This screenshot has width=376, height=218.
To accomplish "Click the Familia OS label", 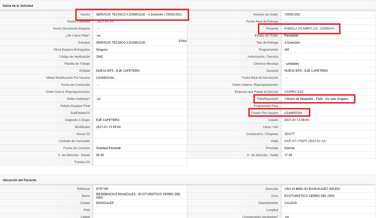I will 82,162.
